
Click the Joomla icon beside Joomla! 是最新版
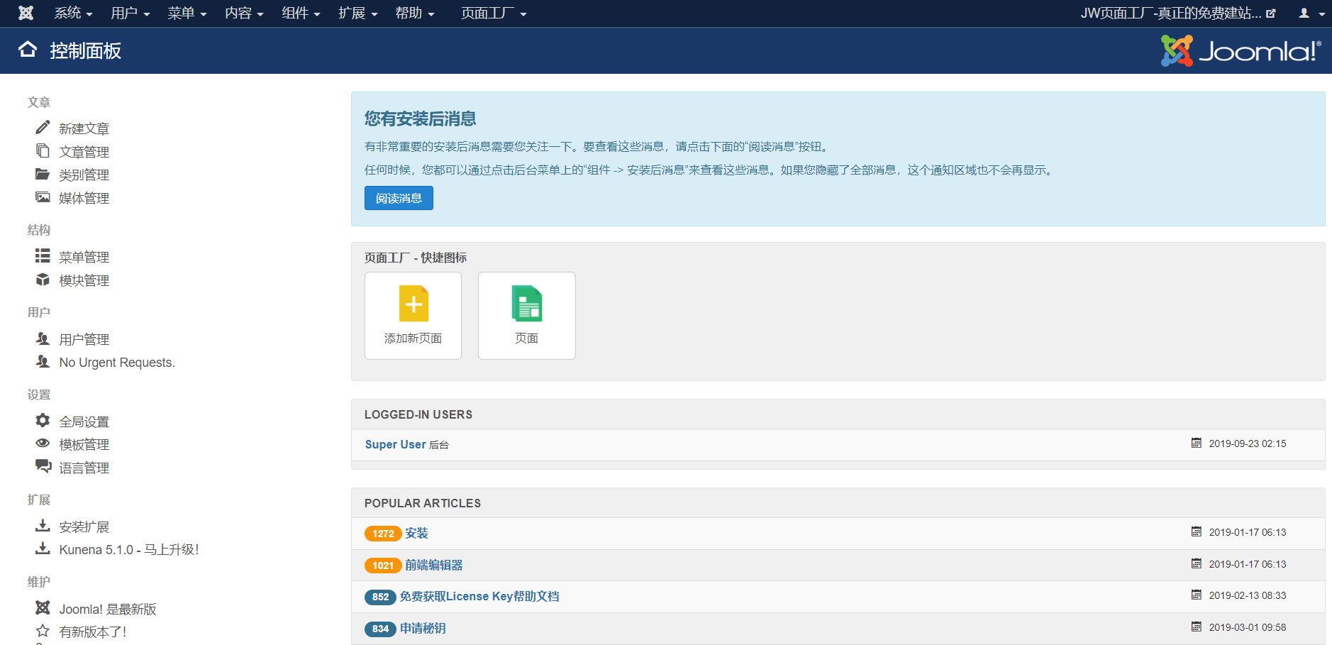pos(43,608)
